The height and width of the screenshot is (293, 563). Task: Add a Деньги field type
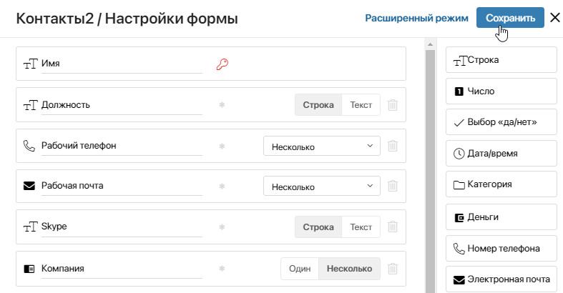click(501, 217)
